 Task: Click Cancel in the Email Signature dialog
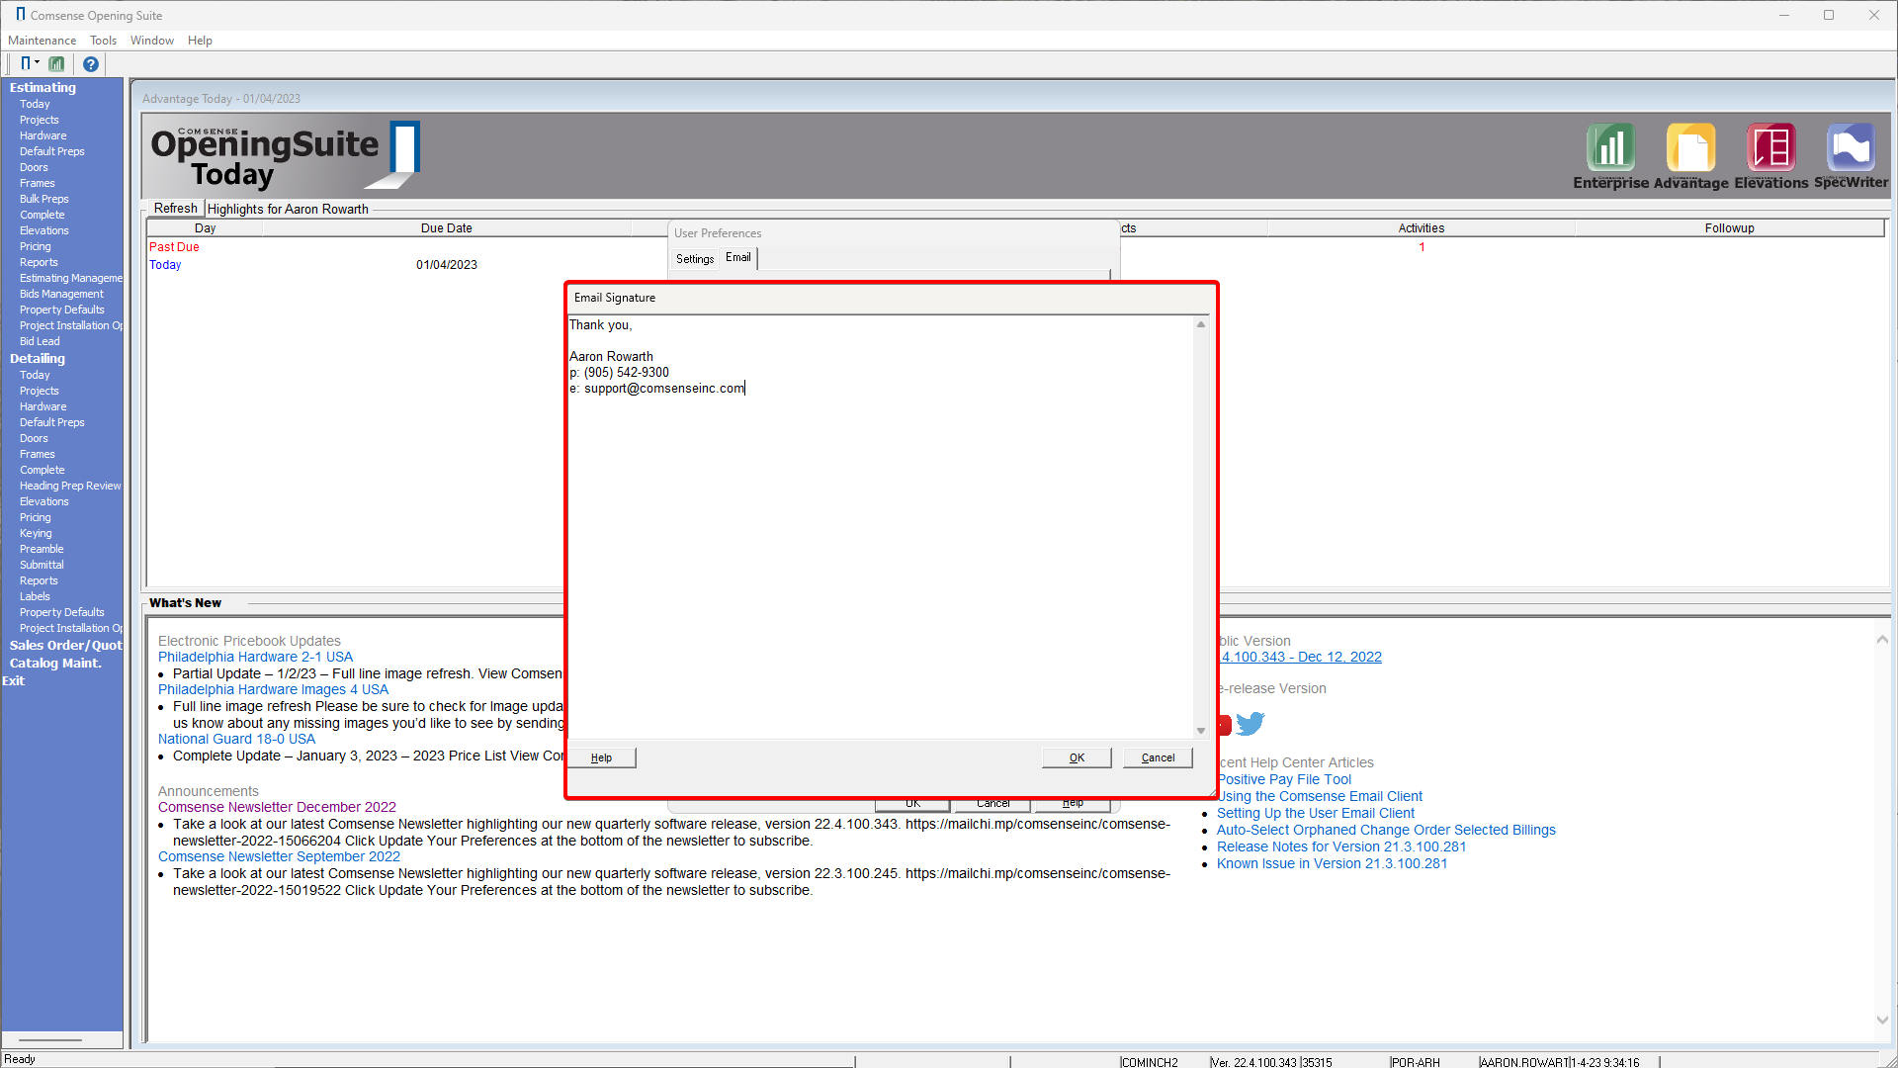pos(1158,757)
